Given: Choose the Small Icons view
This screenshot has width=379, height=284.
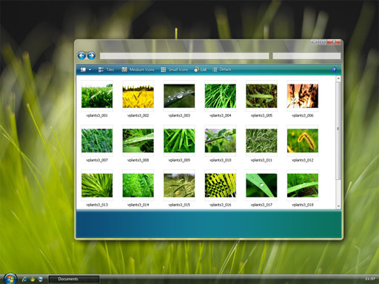Looking at the screenshot, I should click(x=175, y=70).
